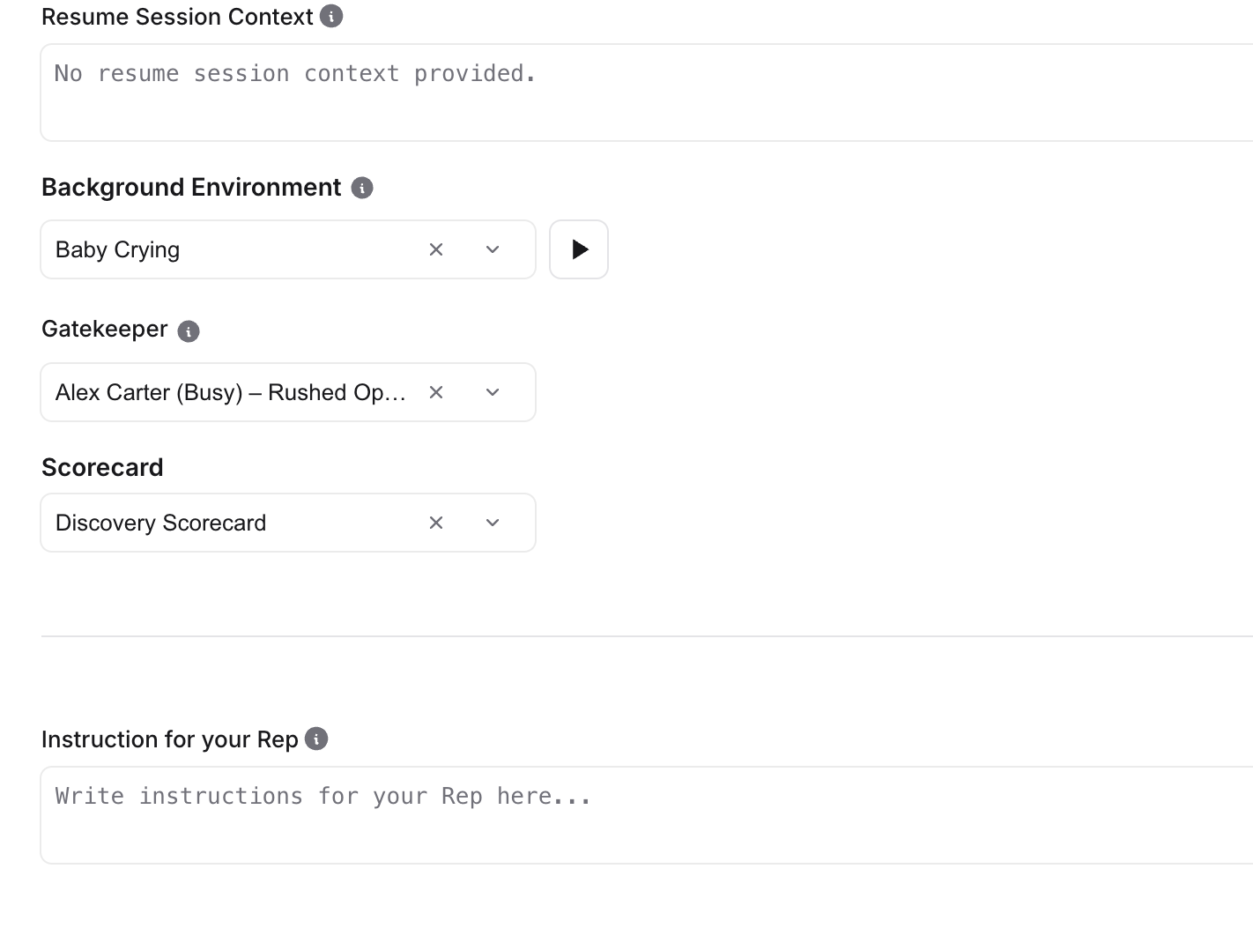Clear the Baby Crying selection
Screen dimensions: 1253x943
point(436,250)
